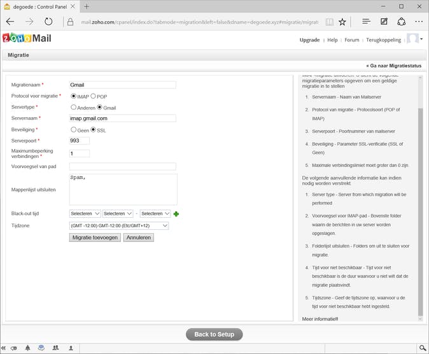Open first Black-out tijd Selecteren dropdown
The image size is (429, 354).
click(x=85, y=213)
